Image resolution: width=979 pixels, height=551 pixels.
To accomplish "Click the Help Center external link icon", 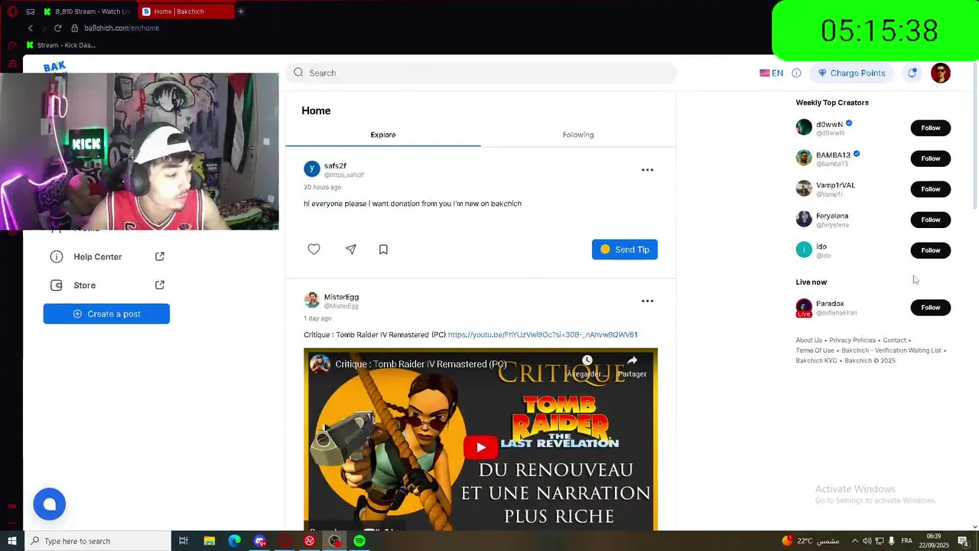I will click(x=160, y=256).
